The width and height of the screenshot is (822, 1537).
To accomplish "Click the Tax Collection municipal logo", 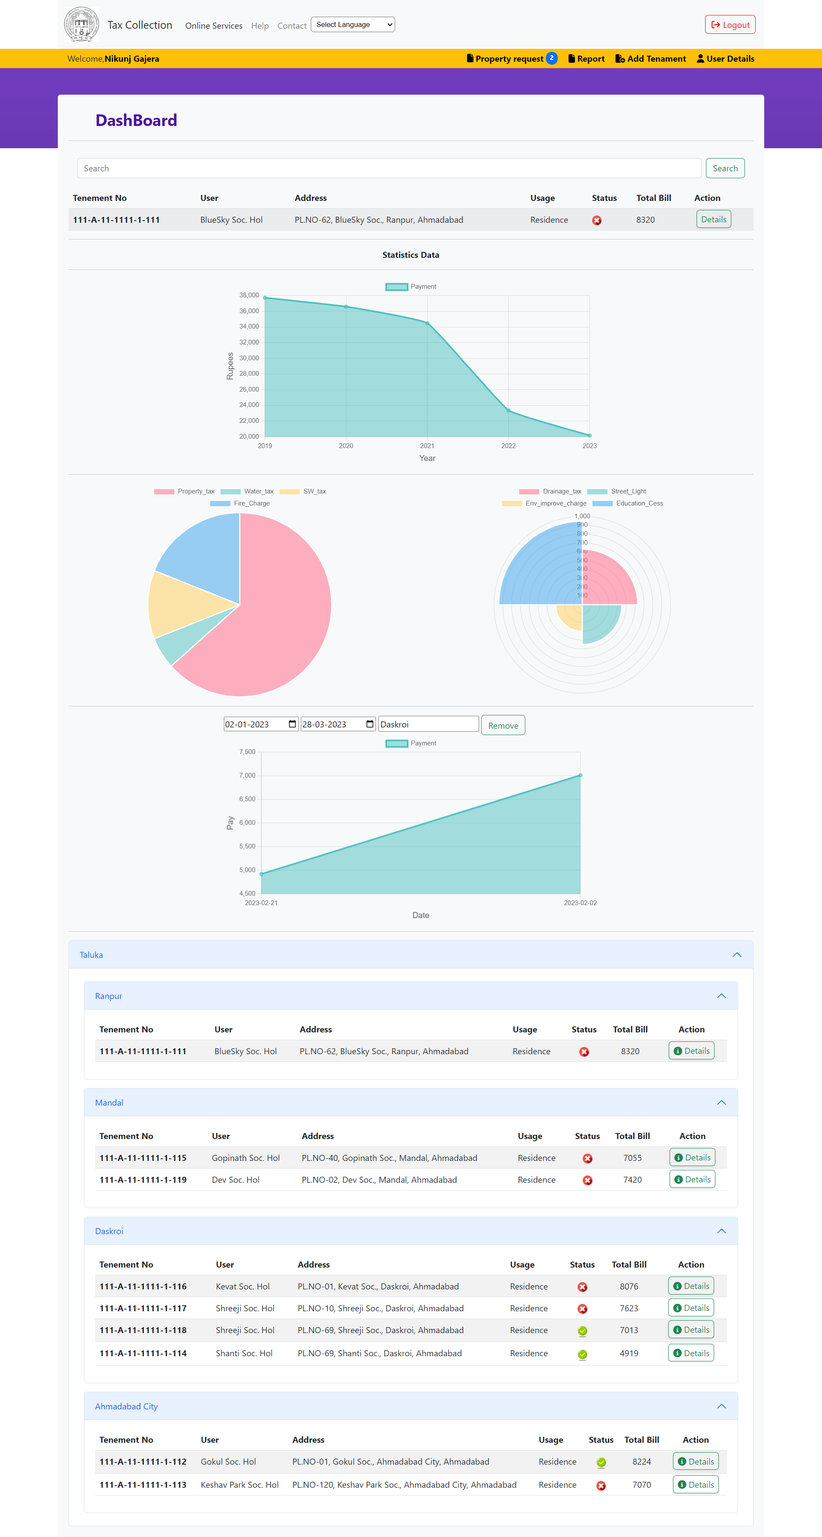I will tap(82, 24).
